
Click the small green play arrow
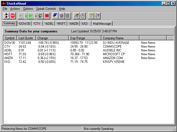(x=21, y=16)
